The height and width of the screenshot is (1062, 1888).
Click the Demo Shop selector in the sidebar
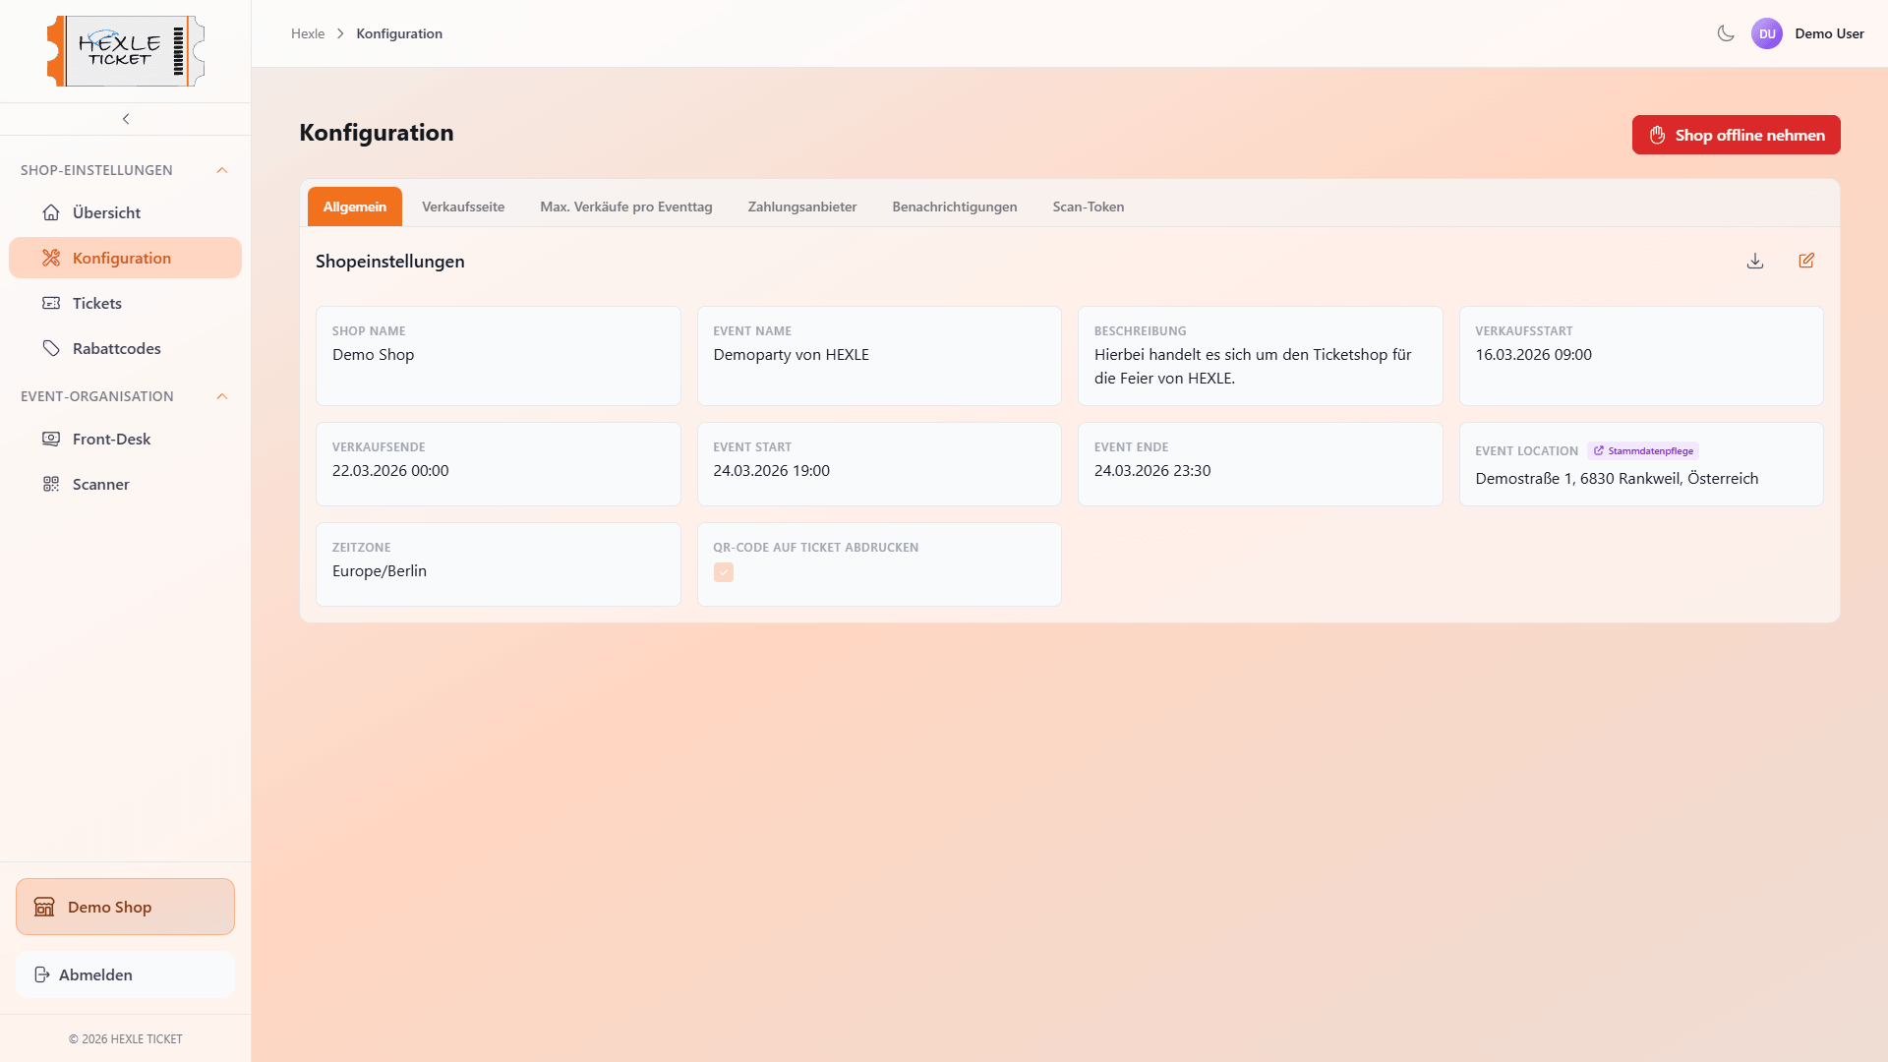pyautogui.click(x=125, y=907)
